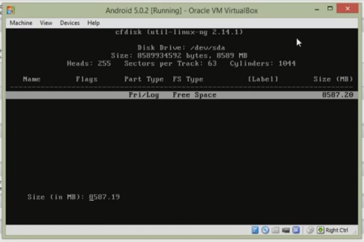Click the Flags column header

(x=87, y=79)
